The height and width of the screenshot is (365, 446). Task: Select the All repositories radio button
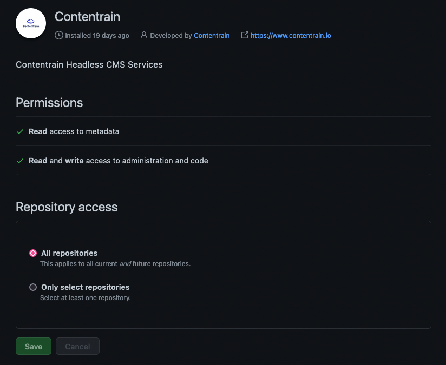click(33, 253)
